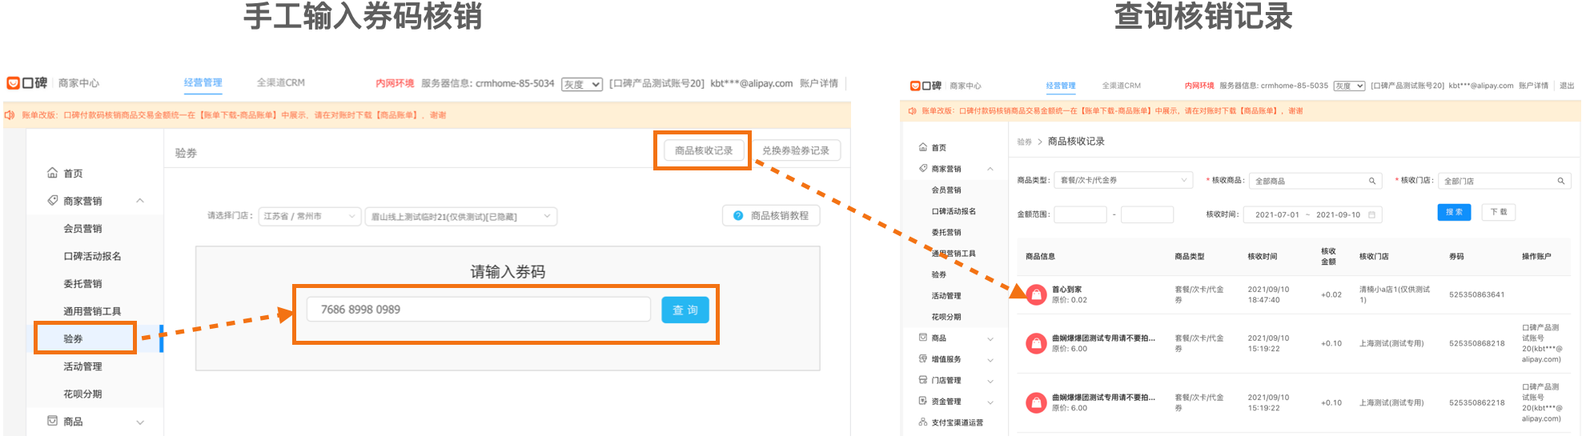This screenshot has height=440, width=1590.
Task: Open the 灰度 dropdown in the left screenshot
Action: click(582, 84)
